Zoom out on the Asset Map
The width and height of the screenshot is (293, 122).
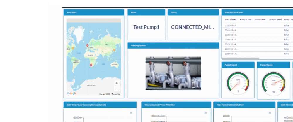tap(117, 89)
